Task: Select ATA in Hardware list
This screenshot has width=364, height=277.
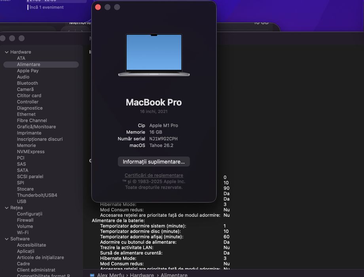Action: pos(21,58)
